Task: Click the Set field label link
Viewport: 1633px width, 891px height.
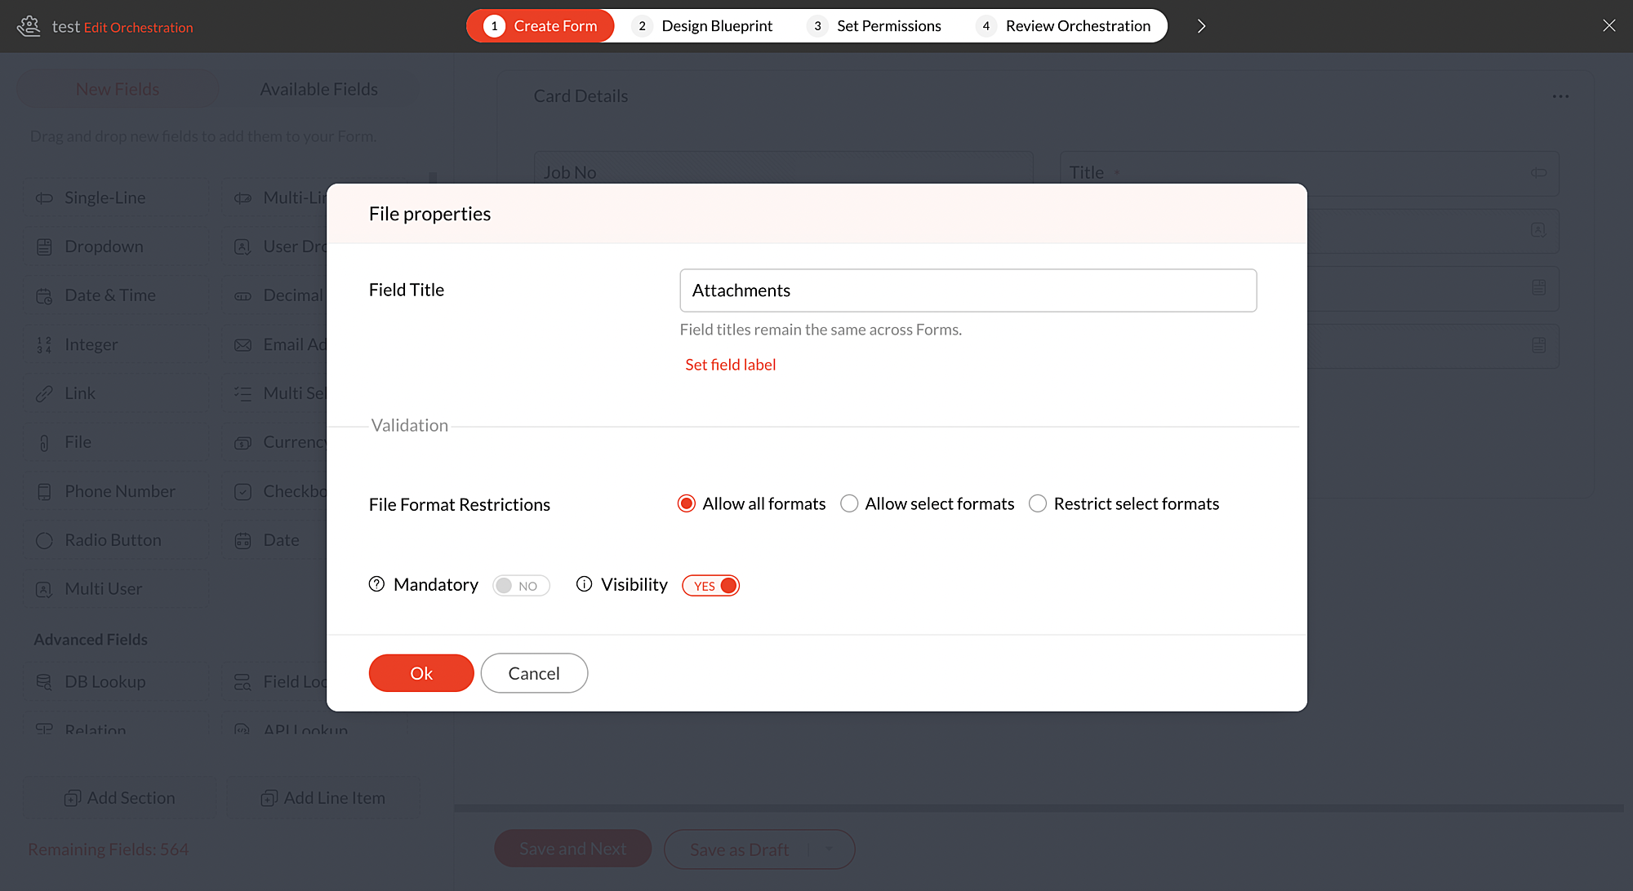Action: pyautogui.click(x=730, y=365)
